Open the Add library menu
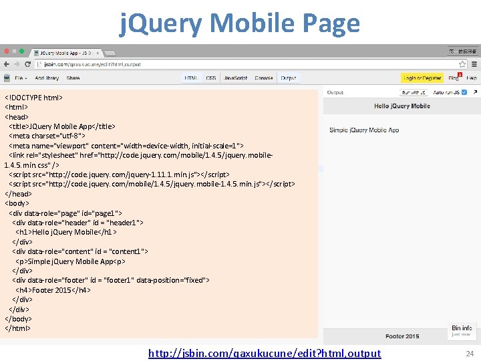The width and height of the screenshot is (481, 361). (x=47, y=78)
